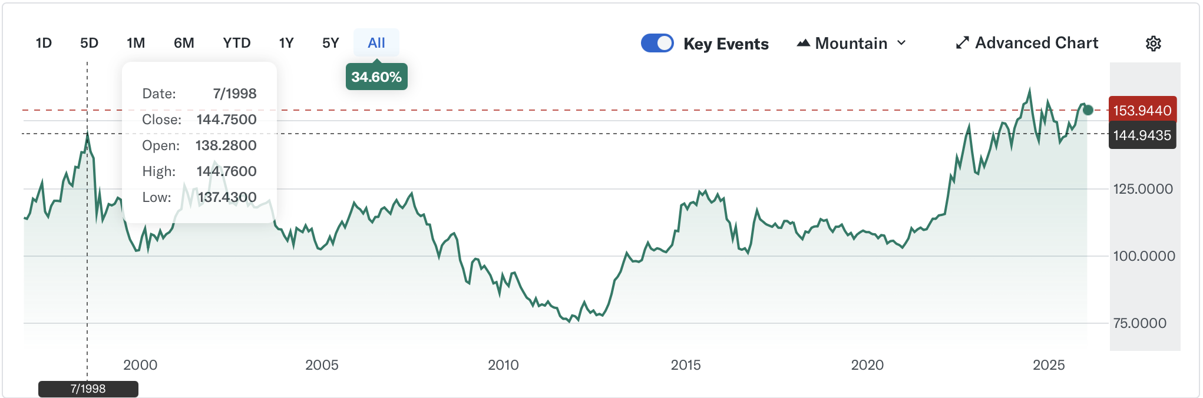This screenshot has height=398, width=1203.
Task: Click the All time range tab
Action: 376,43
